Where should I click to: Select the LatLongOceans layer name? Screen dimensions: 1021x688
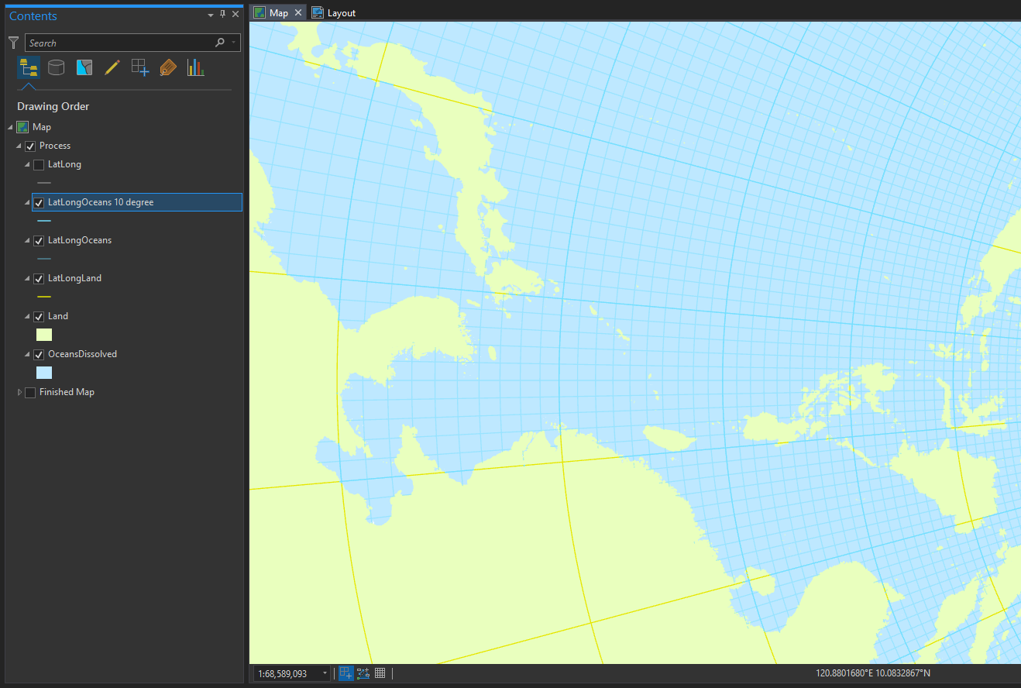coord(80,240)
